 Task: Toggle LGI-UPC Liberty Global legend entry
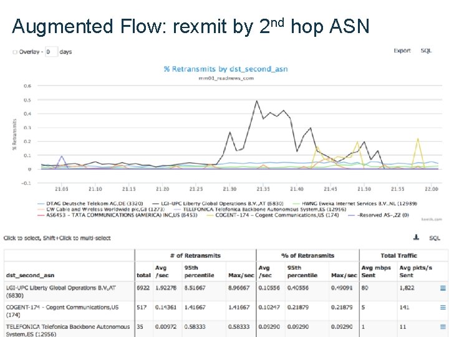(x=218, y=203)
